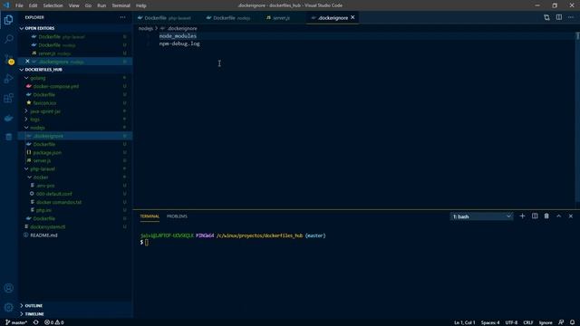The height and width of the screenshot is (326, 580).
Task: Split the editor to the right
Action: click(559, 17)
